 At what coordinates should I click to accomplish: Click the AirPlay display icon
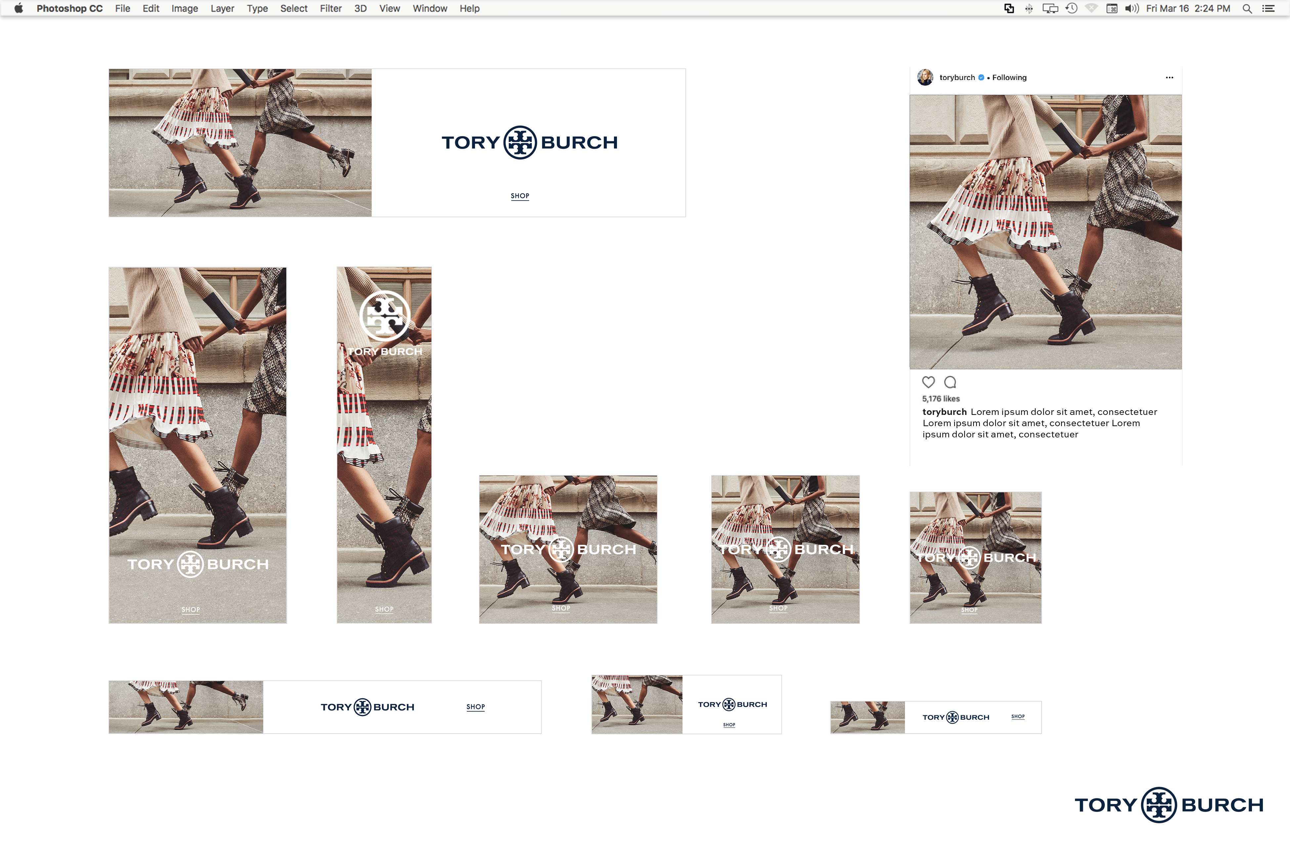1050,8
